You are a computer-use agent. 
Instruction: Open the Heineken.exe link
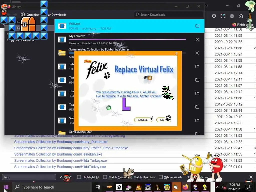tap(58, 154)
